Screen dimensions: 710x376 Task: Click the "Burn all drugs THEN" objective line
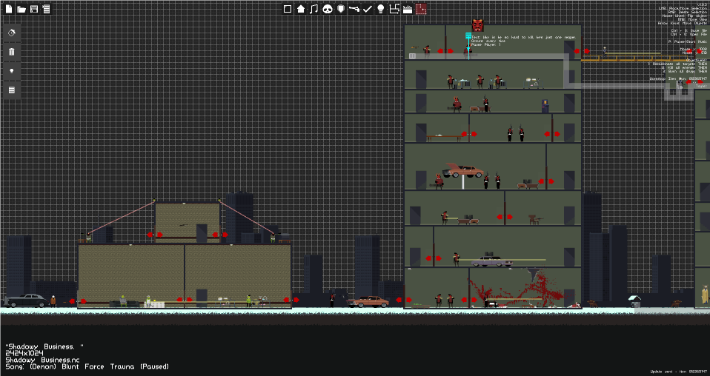coord(684,72)
